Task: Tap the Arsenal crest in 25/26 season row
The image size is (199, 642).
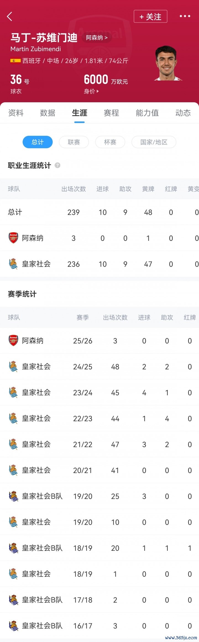Action: click(13, 341)
